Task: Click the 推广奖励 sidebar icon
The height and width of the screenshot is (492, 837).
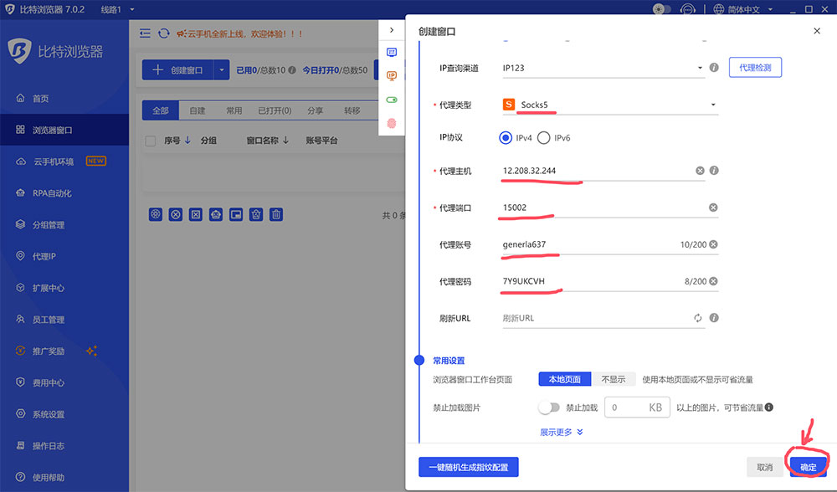Action: pyautogui.click(x=20, y=351)
